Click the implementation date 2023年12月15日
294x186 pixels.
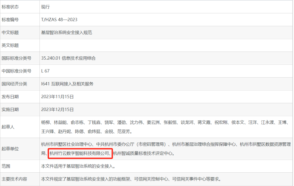pos(57,109)
